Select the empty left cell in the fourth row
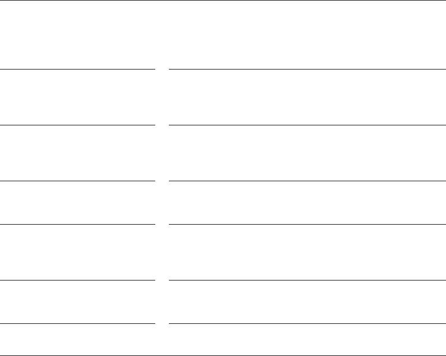Image resolution: width=446 pixels, height=356 pixels. [77, 252]
